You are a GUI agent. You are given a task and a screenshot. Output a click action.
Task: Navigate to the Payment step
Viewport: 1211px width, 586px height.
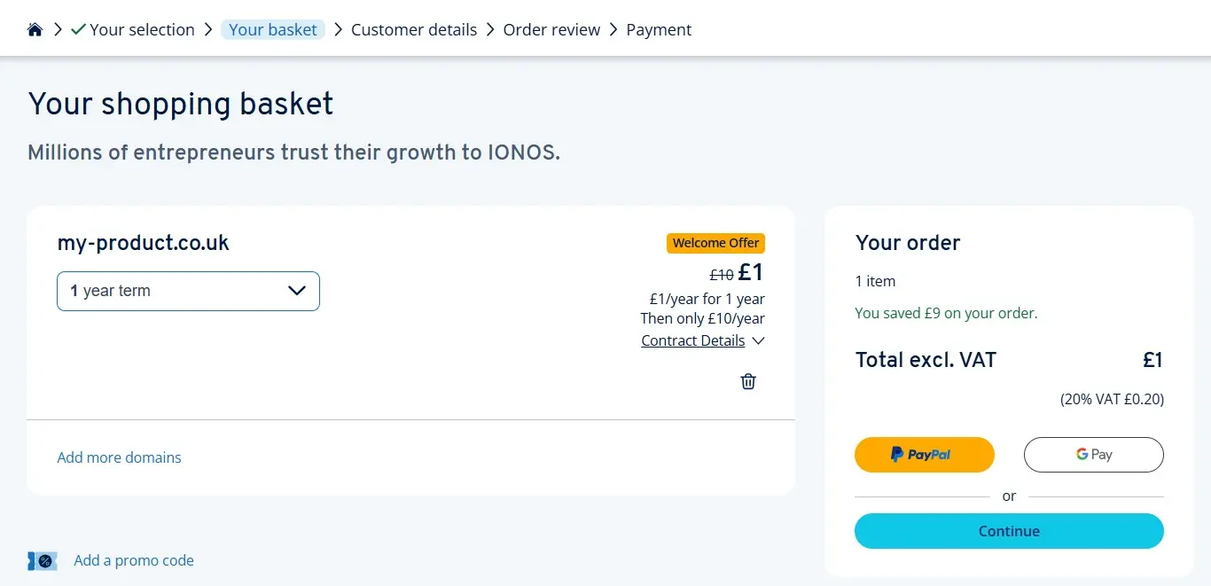[659, 29]
